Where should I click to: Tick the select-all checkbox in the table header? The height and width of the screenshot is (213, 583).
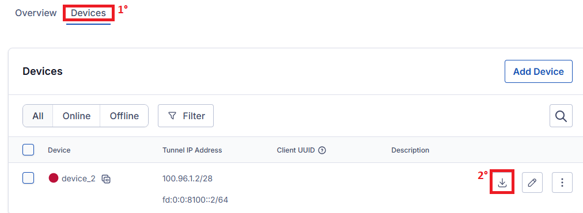(x=28, y=150)
